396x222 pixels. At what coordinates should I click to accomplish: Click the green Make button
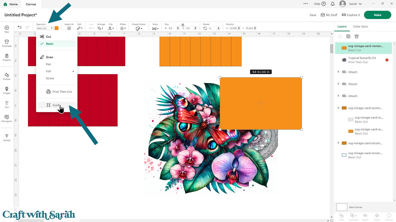coord(377,15)
